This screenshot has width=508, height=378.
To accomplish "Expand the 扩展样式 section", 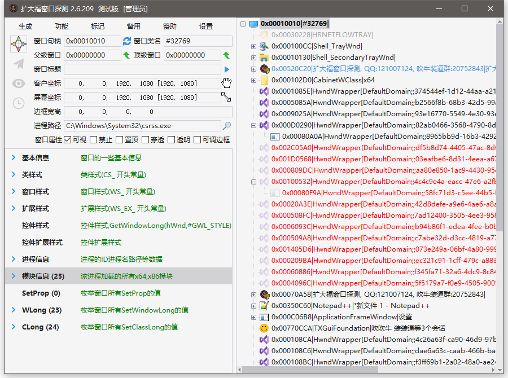I will coord(14,208).
